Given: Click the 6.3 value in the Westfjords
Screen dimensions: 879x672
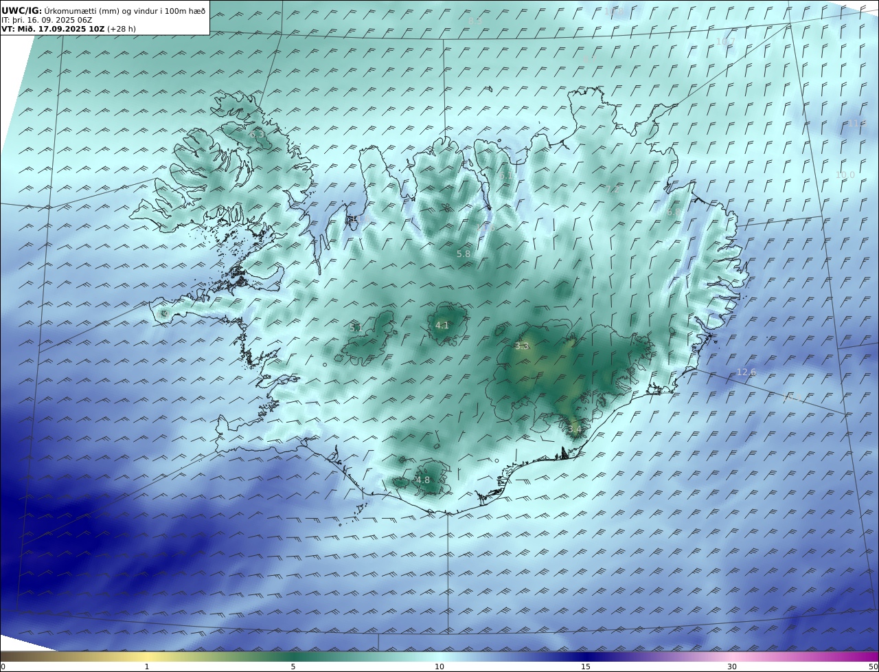Looking at the screenshot, I should pos(257,135).
